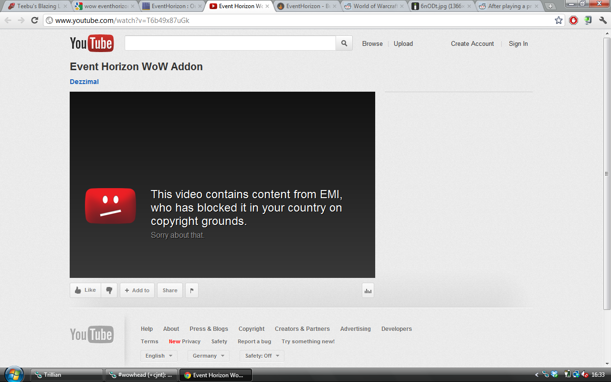Click the search magnifier button
611x382 pixels.
click(x=344, y=43)
